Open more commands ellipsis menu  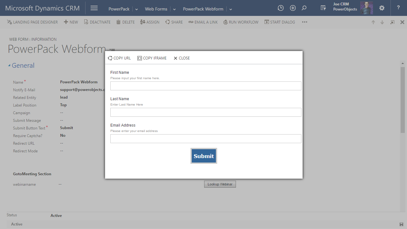click(305, 22)
